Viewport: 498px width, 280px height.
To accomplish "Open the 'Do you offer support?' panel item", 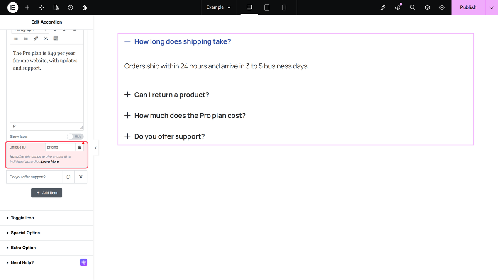I will pos(34,177).
